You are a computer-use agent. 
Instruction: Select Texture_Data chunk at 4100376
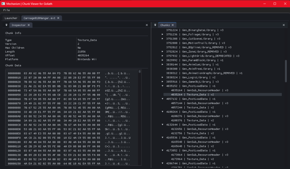[x=192, y=120]
